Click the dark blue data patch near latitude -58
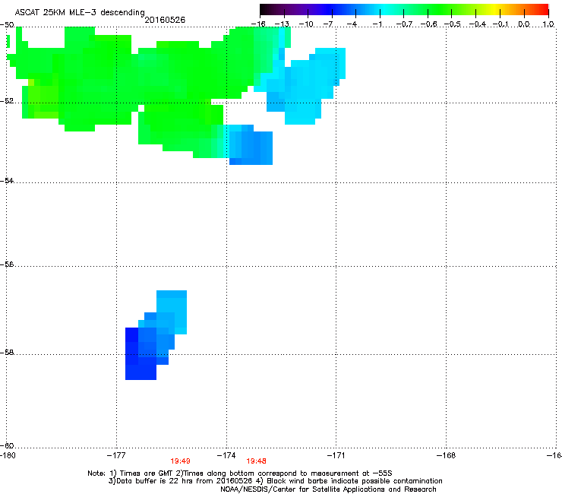The image size is (562, 494). [140, 353]
